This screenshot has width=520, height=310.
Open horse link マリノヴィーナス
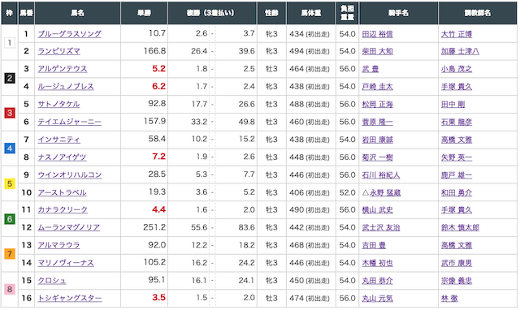[66, 263]
